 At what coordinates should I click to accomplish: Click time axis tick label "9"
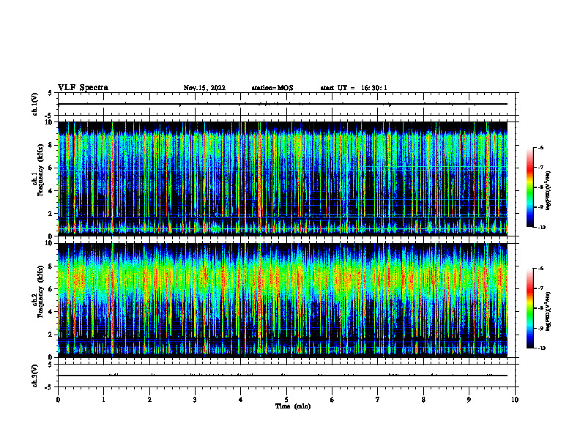pyautogui.click(x=469, y=400)
